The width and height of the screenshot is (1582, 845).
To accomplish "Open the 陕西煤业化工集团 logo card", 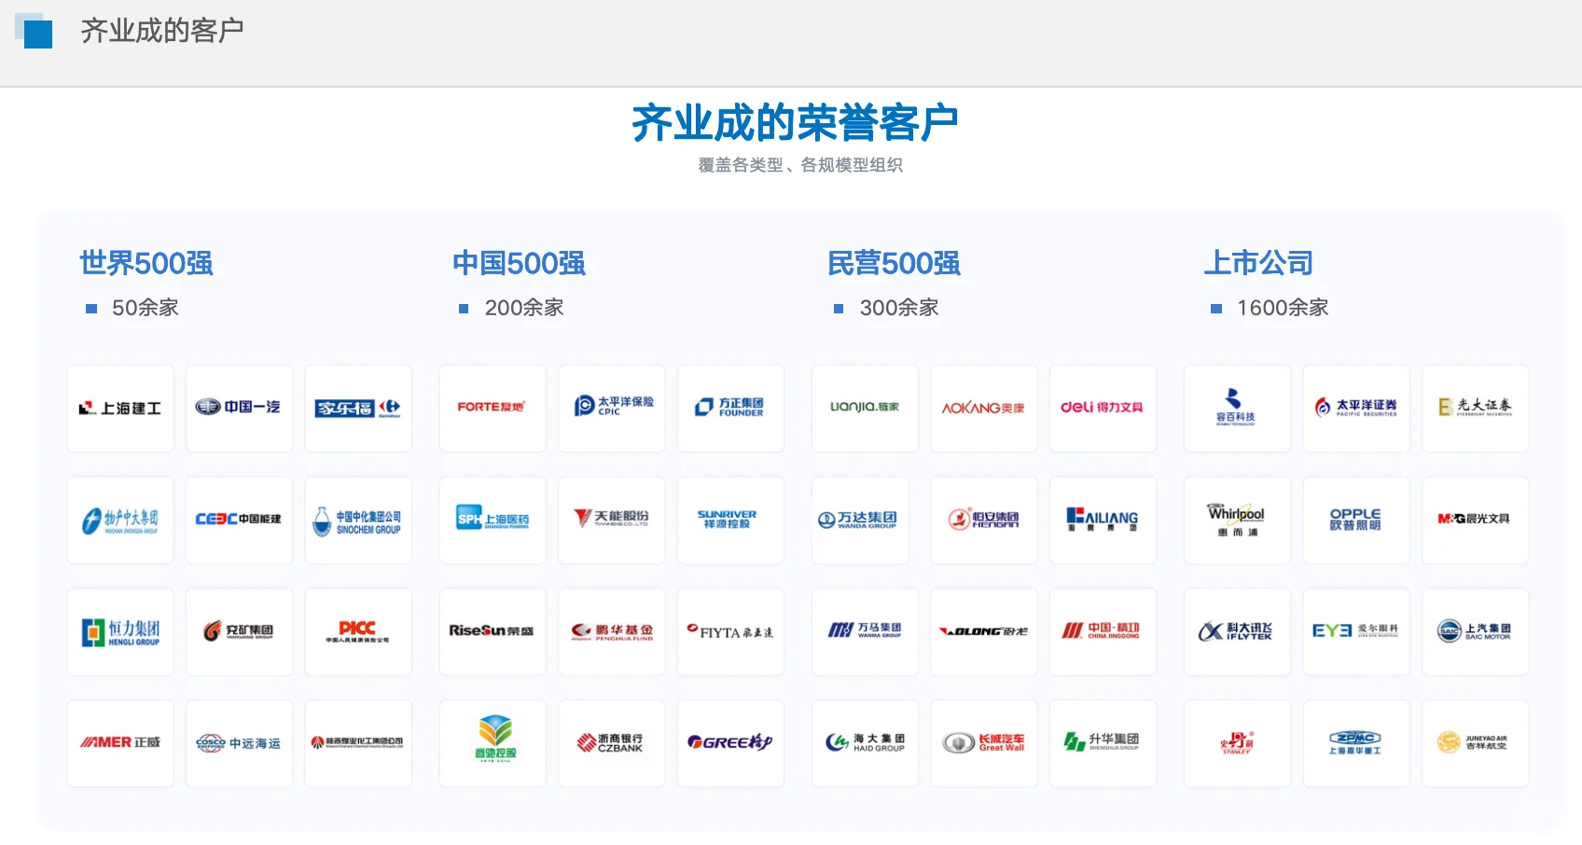I will [358, 743].
